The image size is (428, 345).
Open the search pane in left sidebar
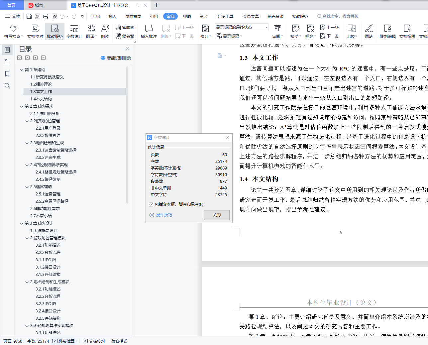click(x=7, y=86)
